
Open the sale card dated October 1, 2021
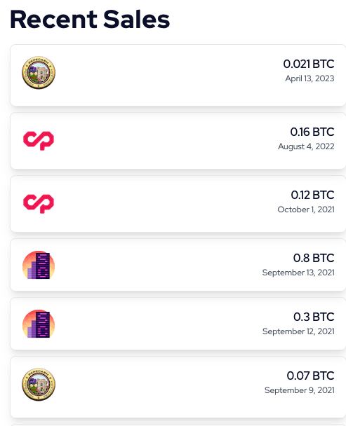pyautogui.click(x=178, y=204)
